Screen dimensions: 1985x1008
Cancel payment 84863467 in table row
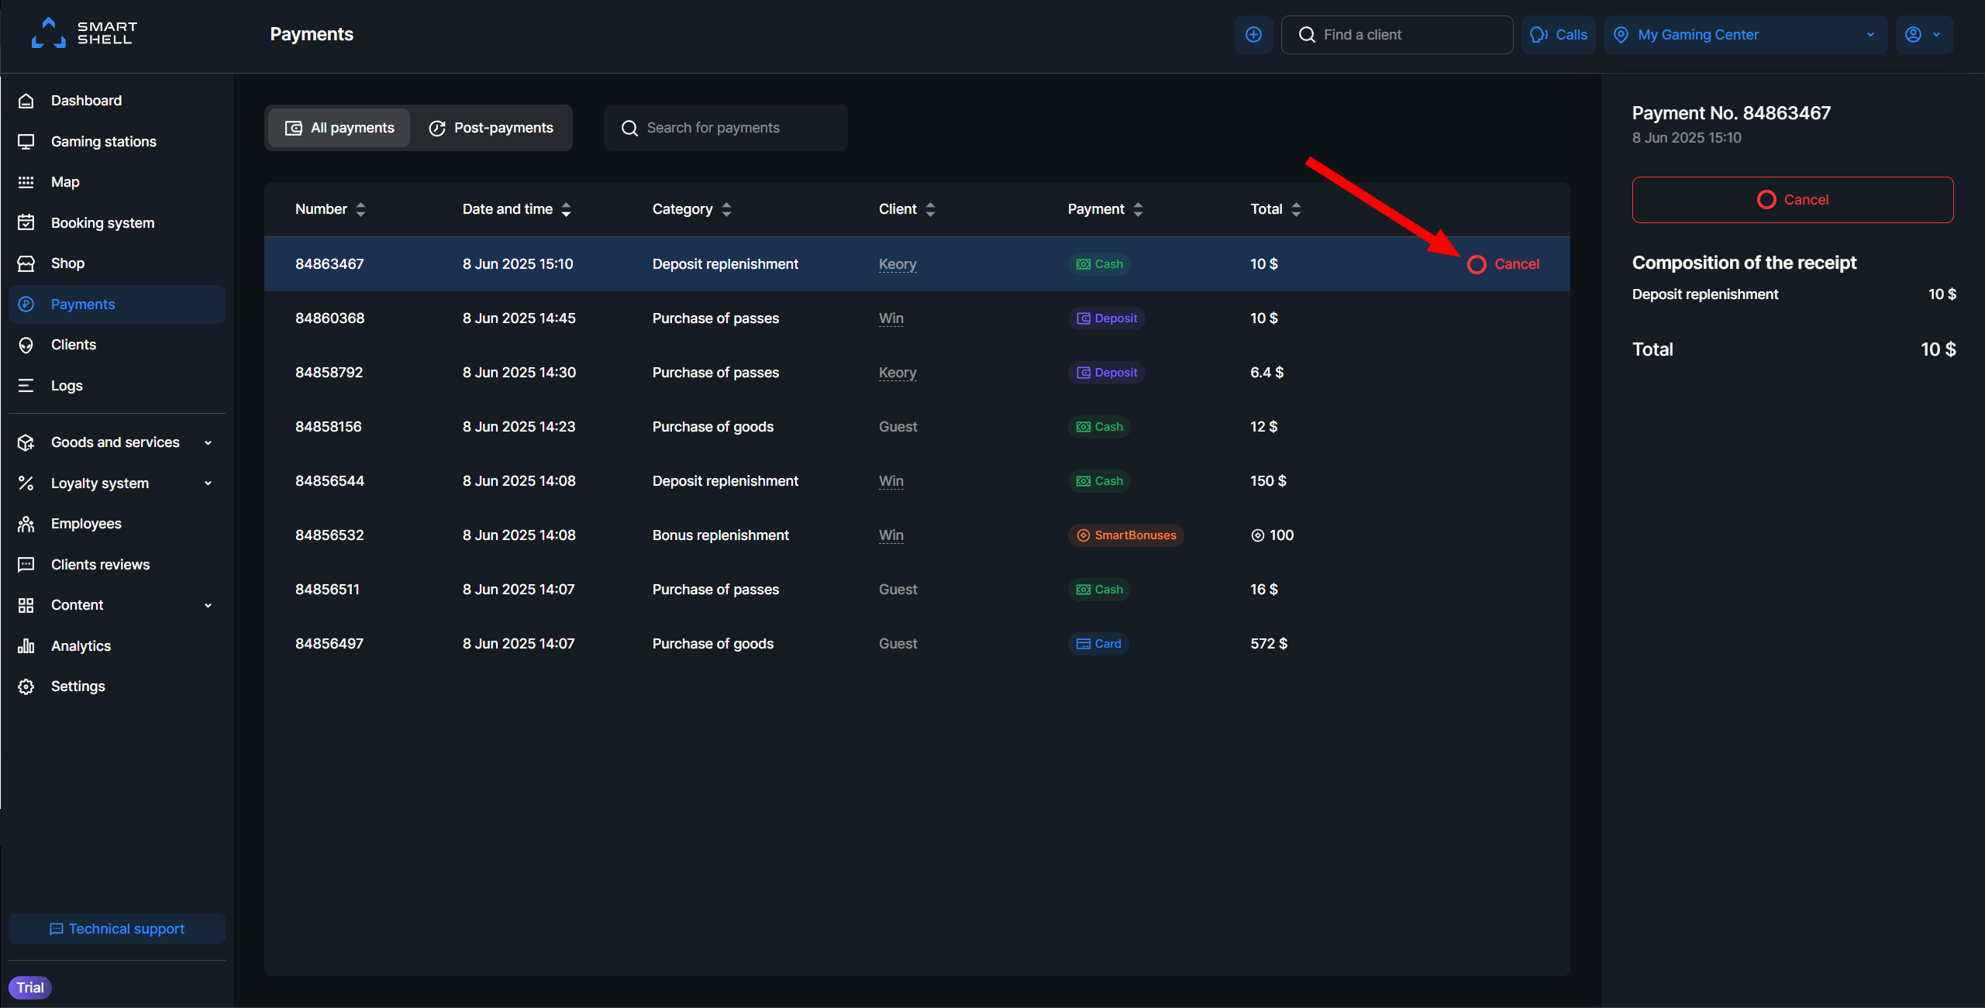coord(1503,264)
